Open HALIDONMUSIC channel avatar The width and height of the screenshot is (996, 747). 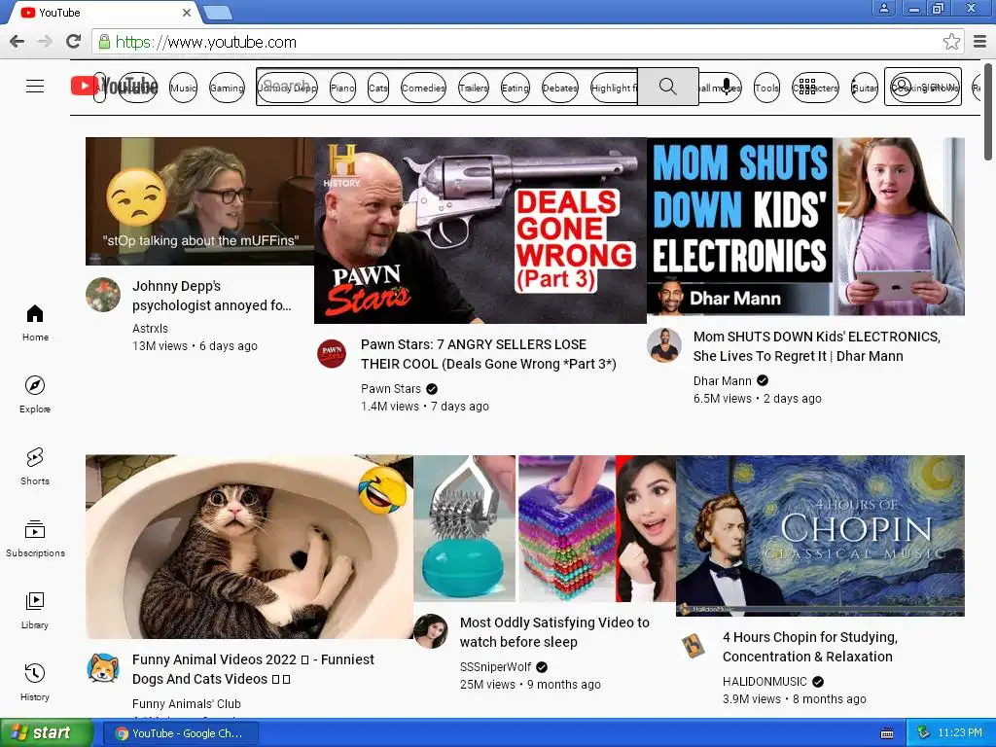coord(693,646)
